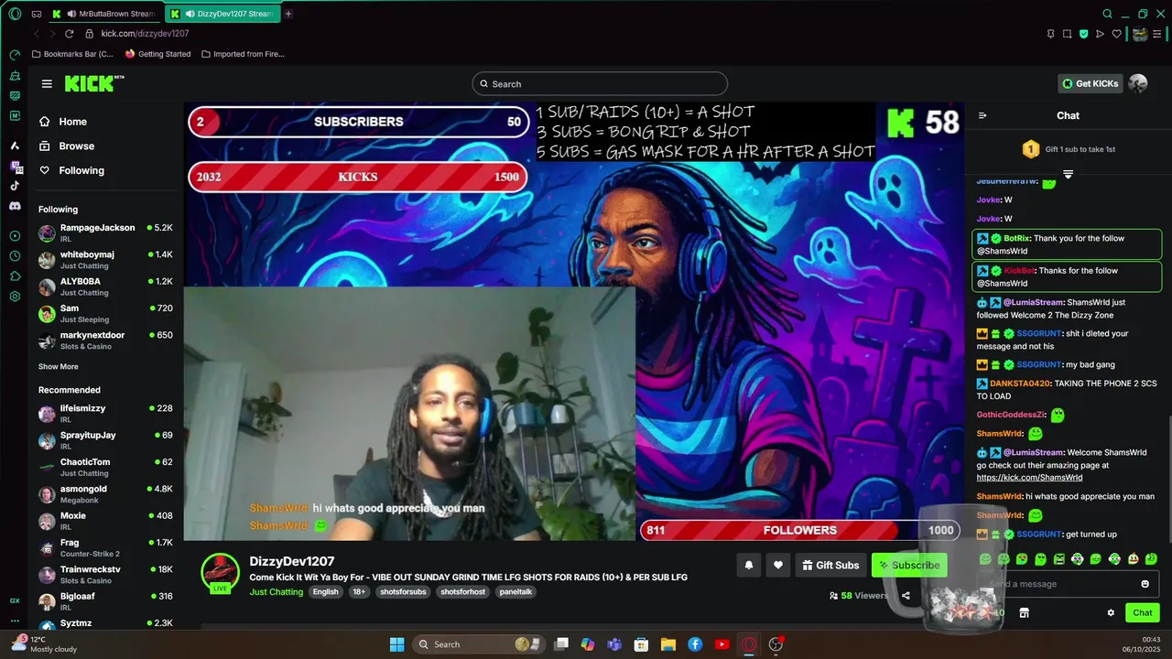1172x659 pixels.
Task: Click the first quick emote above chat input
Action: pyautogui.click(x=985, y=559)
